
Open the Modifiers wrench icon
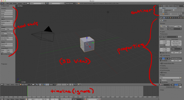175,18
